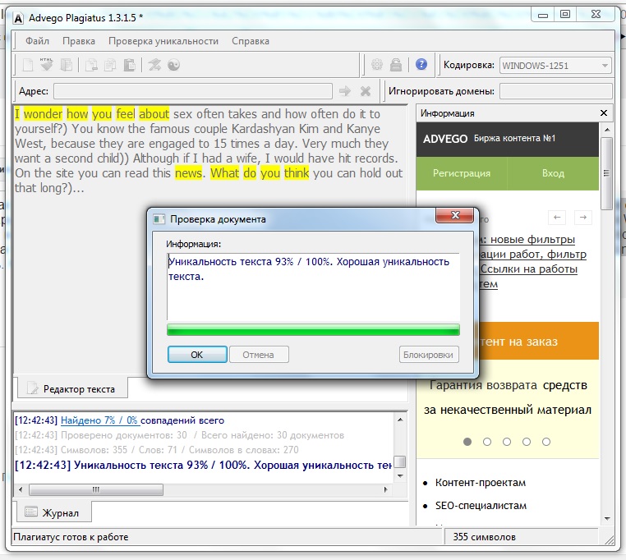Click the Игнорировать домены input field

(555, 91)
